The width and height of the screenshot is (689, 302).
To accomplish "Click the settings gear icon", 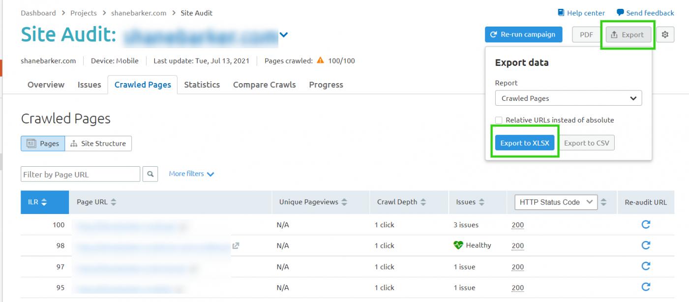I will pyautogui.click(x=665, y=34).
